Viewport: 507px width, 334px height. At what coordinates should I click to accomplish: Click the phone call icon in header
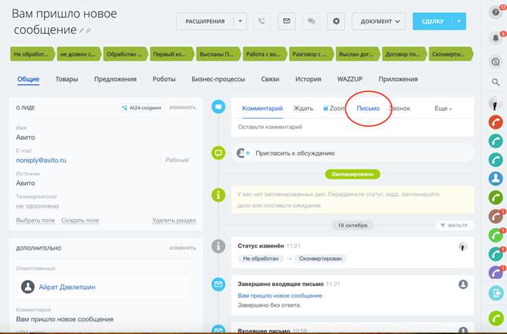pos(262,22)
